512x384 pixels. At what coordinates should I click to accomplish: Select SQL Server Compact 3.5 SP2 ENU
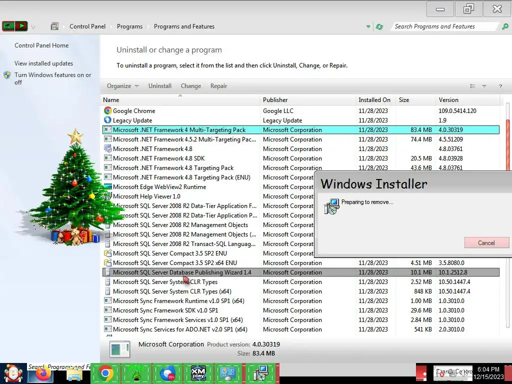(x=208, y=253)
